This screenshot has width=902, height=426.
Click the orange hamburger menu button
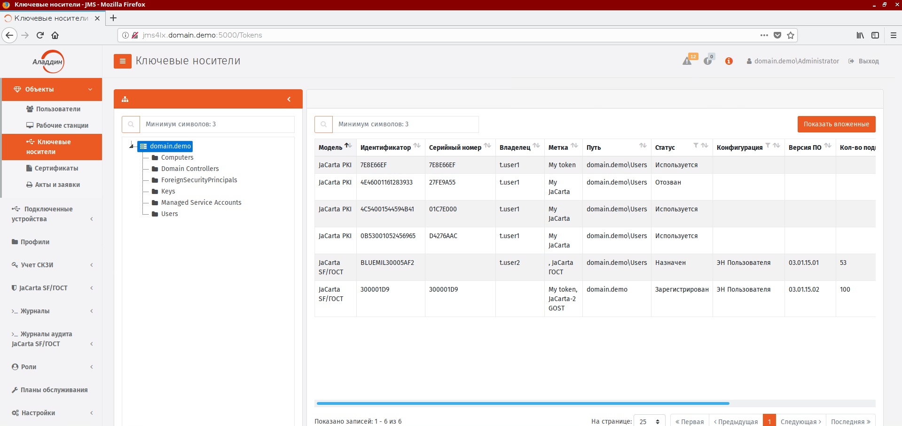click(122, 61)
